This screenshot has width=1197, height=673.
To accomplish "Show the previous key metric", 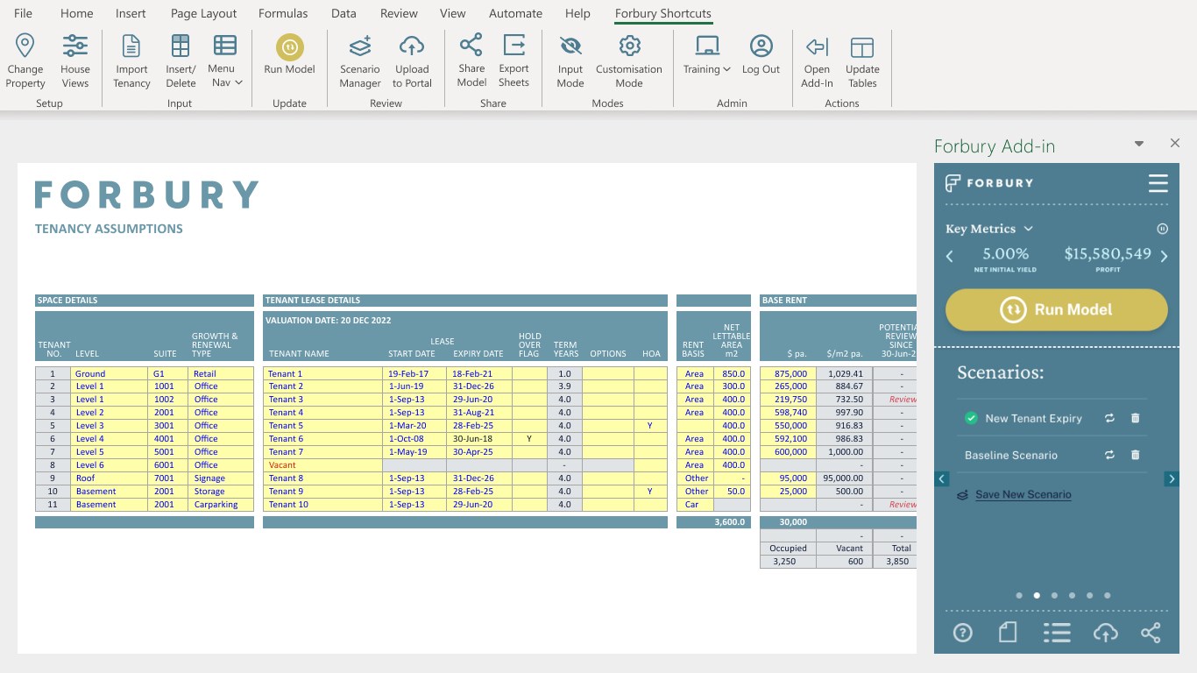I will pyautogui.click(x=950, y=257).
